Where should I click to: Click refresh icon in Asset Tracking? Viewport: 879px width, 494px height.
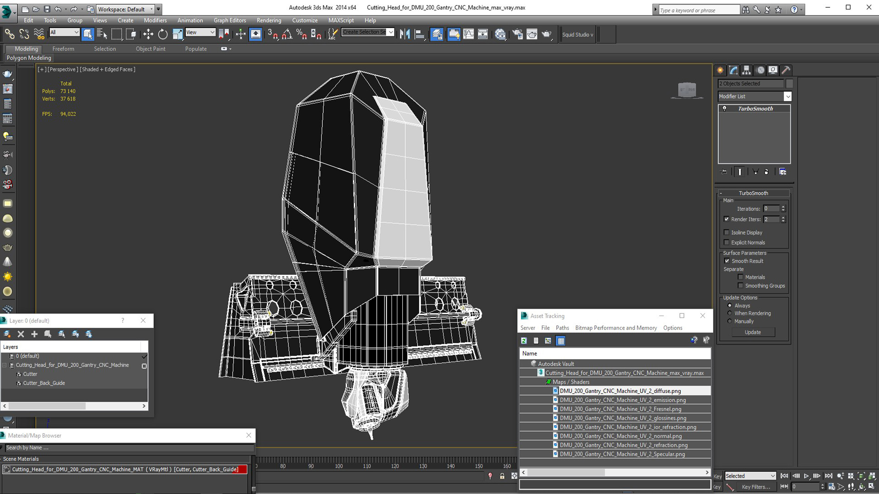tap(524, 341)
